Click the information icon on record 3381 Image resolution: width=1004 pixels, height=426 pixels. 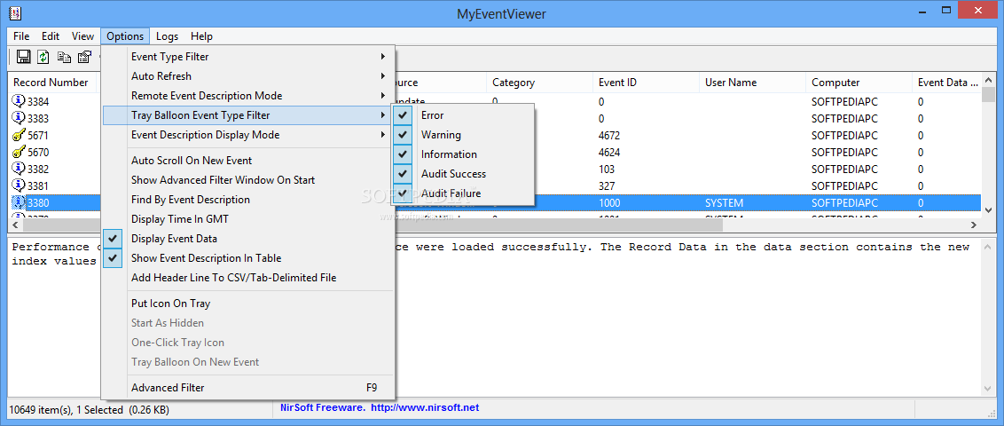click(x=19, y=185)
